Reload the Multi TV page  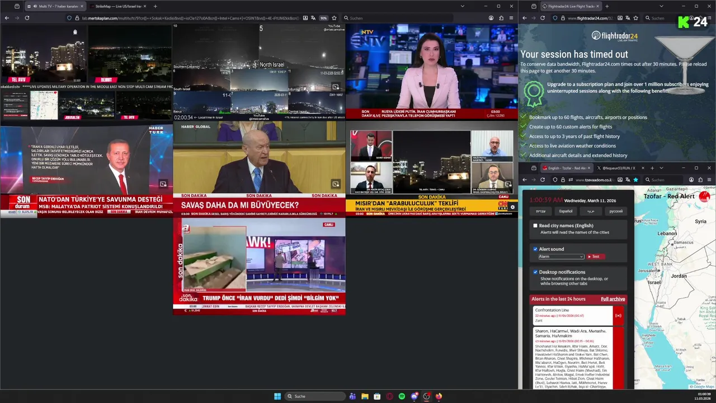[27, 18]
